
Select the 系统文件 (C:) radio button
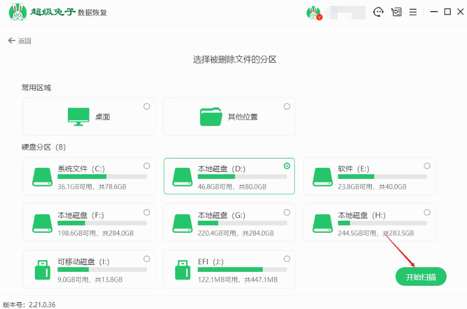[147, 166]
